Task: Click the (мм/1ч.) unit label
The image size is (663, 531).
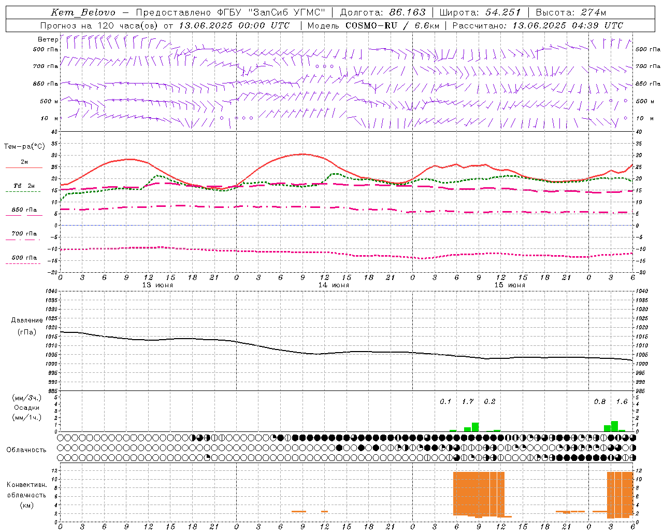Action: tap(26, 417)
